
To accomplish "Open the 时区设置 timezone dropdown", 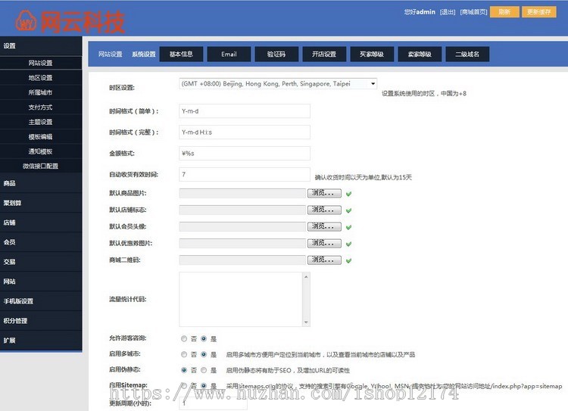I will click(278, 84).
